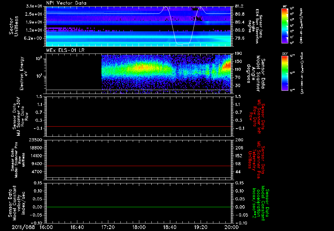Click the '190' scanner angle tick
Image resolution: width=334 pixels, height=231 pixels.
click(x=238, y=54)
